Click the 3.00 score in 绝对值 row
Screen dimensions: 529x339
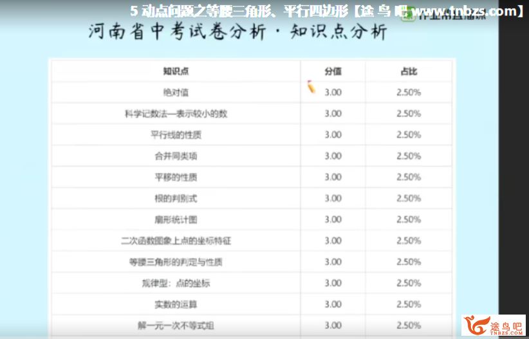coord(333,93)
